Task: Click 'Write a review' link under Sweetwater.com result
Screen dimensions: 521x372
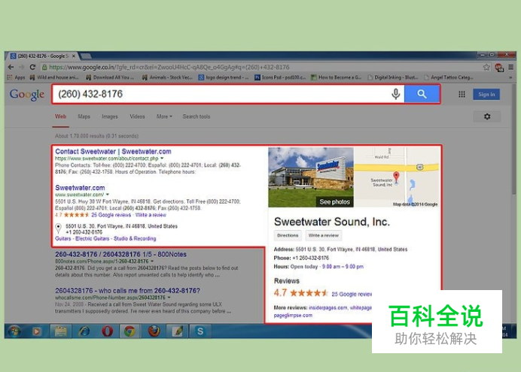Action: click(151, 215)
